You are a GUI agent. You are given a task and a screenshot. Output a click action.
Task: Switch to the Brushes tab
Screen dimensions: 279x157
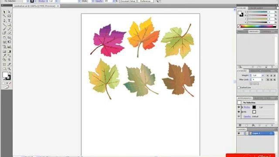pos(254,31)
